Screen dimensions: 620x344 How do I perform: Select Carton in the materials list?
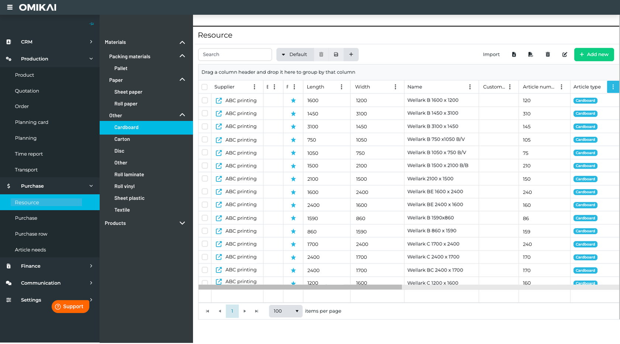(122, 139)
